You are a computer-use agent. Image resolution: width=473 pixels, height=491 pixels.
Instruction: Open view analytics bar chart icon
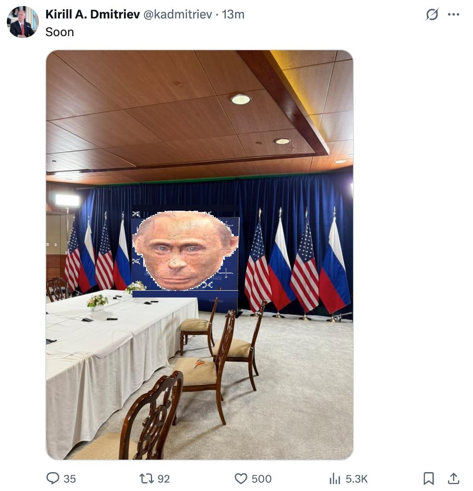pyautogui.click(x=335, y=479)
